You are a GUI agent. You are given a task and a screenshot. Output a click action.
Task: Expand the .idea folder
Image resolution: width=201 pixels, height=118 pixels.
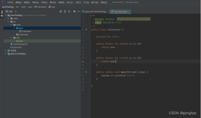(x=8, y=18)
